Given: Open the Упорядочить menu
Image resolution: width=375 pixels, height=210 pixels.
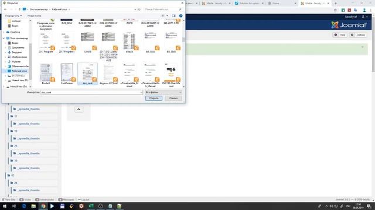Looking at the screenshot, I should 13,16.
